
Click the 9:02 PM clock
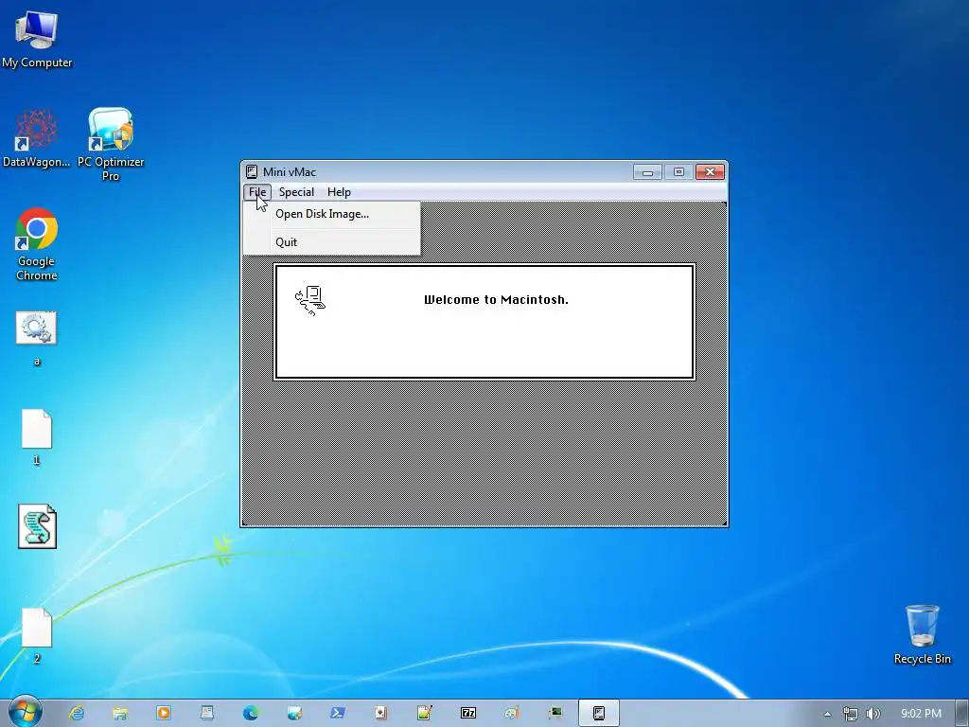coord(921,714)
